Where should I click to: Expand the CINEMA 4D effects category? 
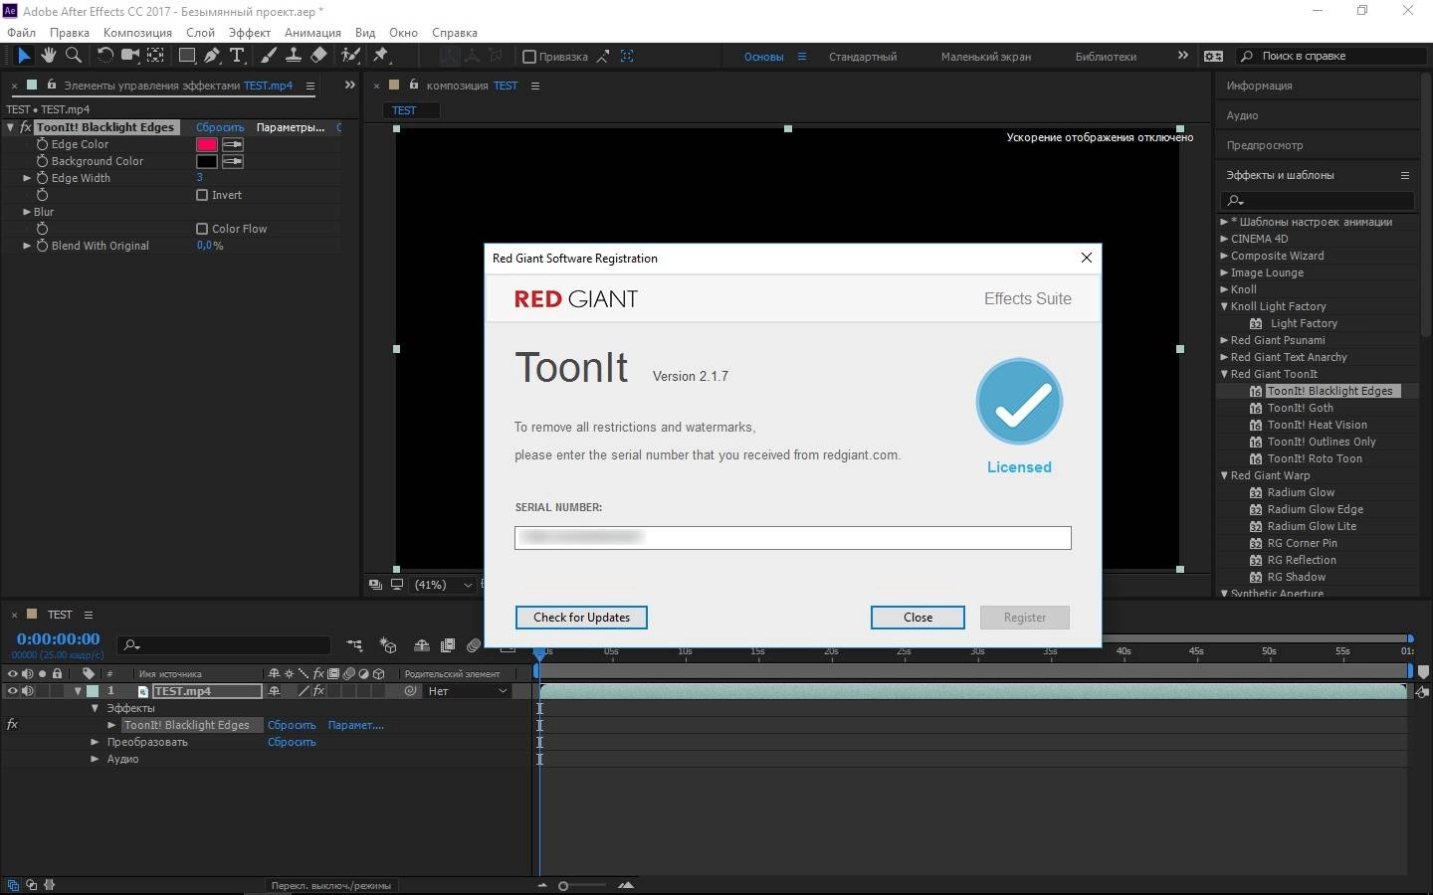(1224, 239)
